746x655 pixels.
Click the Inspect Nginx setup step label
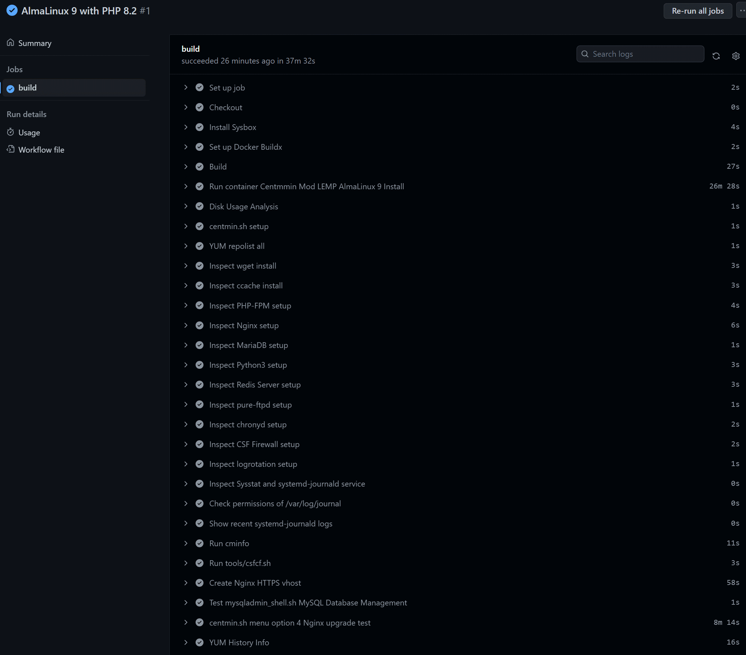pyautogui.click(x=244, y=325)
